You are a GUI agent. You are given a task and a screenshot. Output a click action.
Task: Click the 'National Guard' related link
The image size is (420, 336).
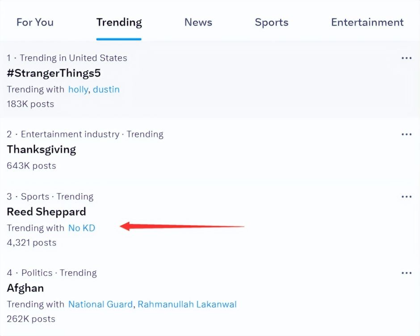(100, 304)
